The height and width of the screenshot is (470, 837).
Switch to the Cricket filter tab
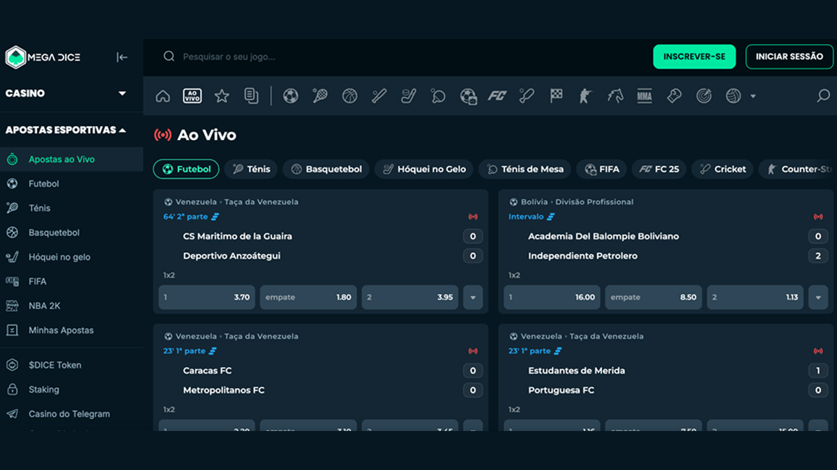click(x=723, y=169)
